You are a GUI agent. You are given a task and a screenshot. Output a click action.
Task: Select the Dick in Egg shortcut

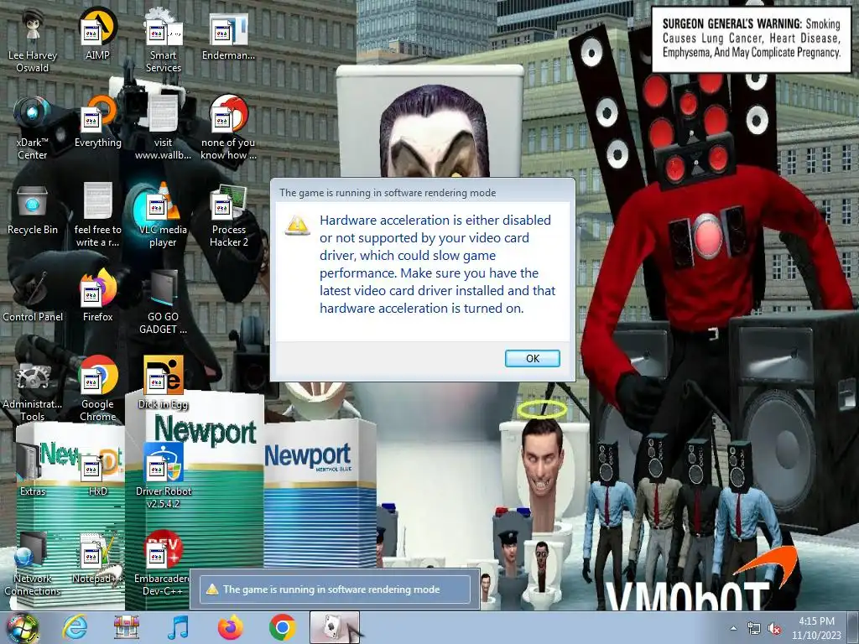tap(164, 384)
